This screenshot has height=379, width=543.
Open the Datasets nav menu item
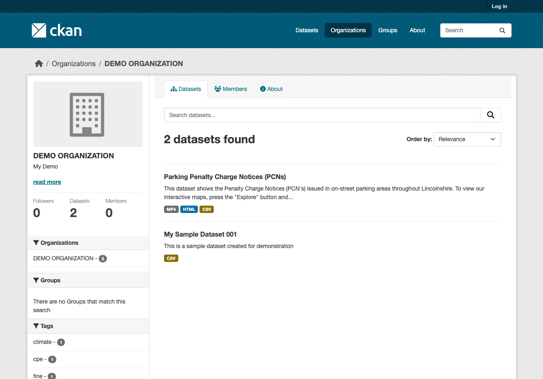pos(307,30)
